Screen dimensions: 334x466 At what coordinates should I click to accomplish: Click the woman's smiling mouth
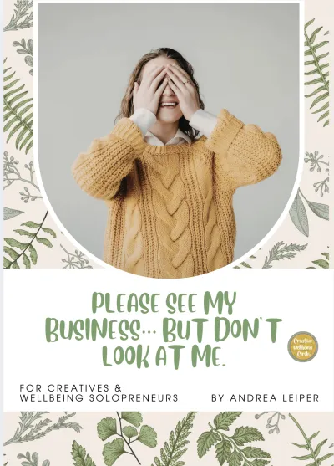point(169,105)
